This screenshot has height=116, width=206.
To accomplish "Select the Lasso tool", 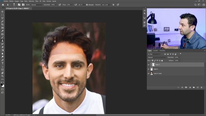I will pos(2,18).
